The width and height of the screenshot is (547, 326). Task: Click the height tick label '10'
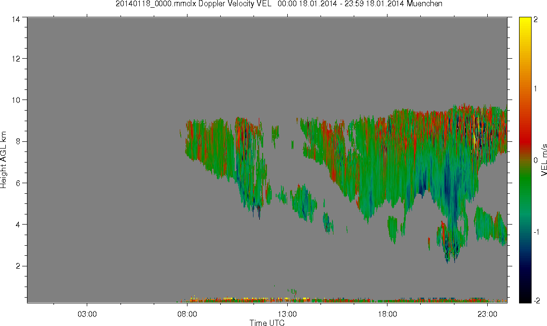click(16, 100)
